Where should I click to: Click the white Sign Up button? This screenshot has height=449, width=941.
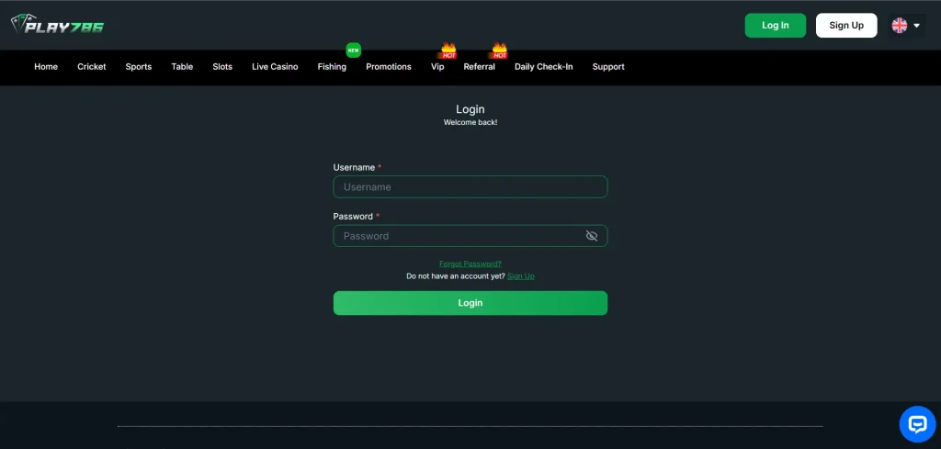(845, 26)
